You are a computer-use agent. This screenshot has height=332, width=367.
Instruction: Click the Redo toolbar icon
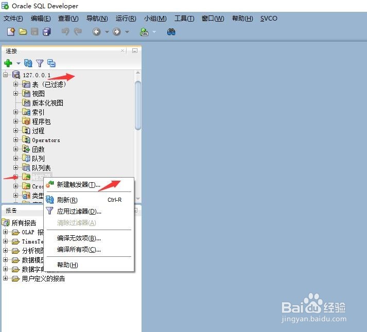(78, 31)
